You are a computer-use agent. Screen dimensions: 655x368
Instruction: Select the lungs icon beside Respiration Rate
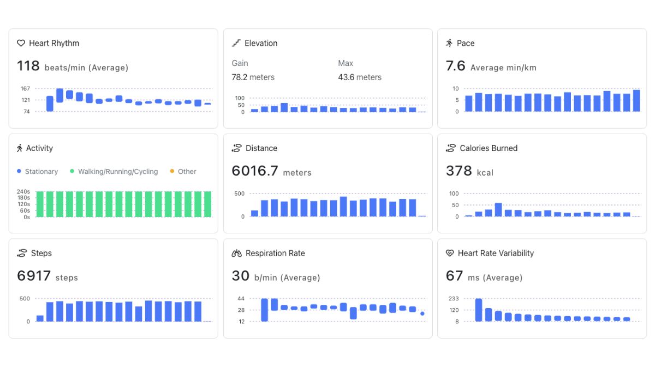236,253
